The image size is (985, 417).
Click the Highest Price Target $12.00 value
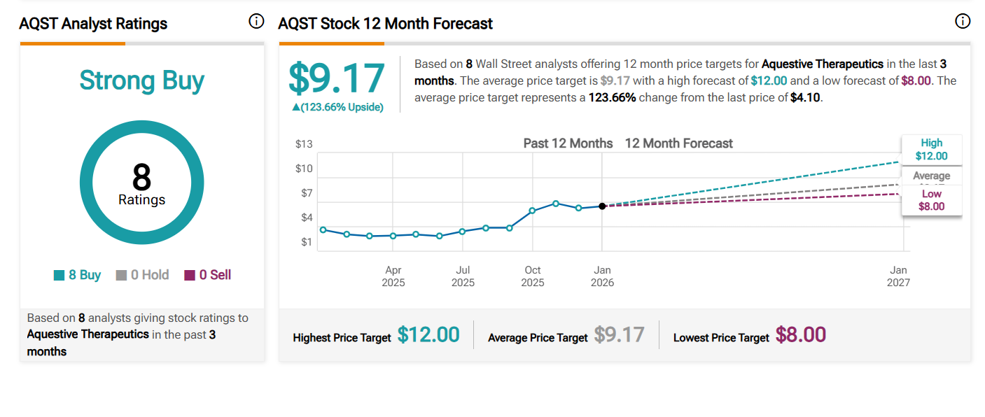[x=428, y=335]
